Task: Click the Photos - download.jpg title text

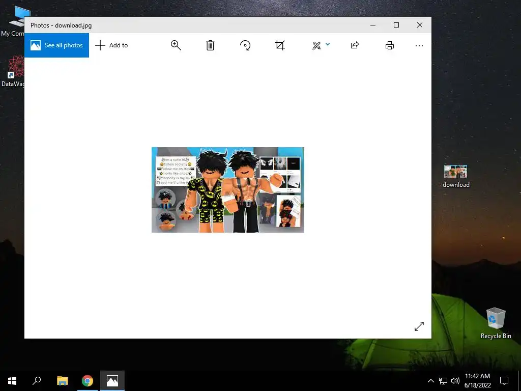Action: coord(61,25)
